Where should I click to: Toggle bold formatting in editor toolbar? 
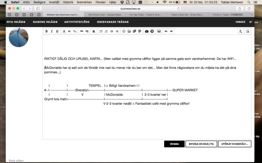click(x=46, y=31)
